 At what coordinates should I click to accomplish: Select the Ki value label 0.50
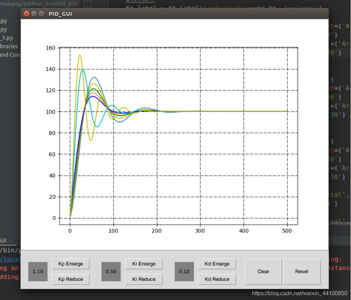point(111,272)
